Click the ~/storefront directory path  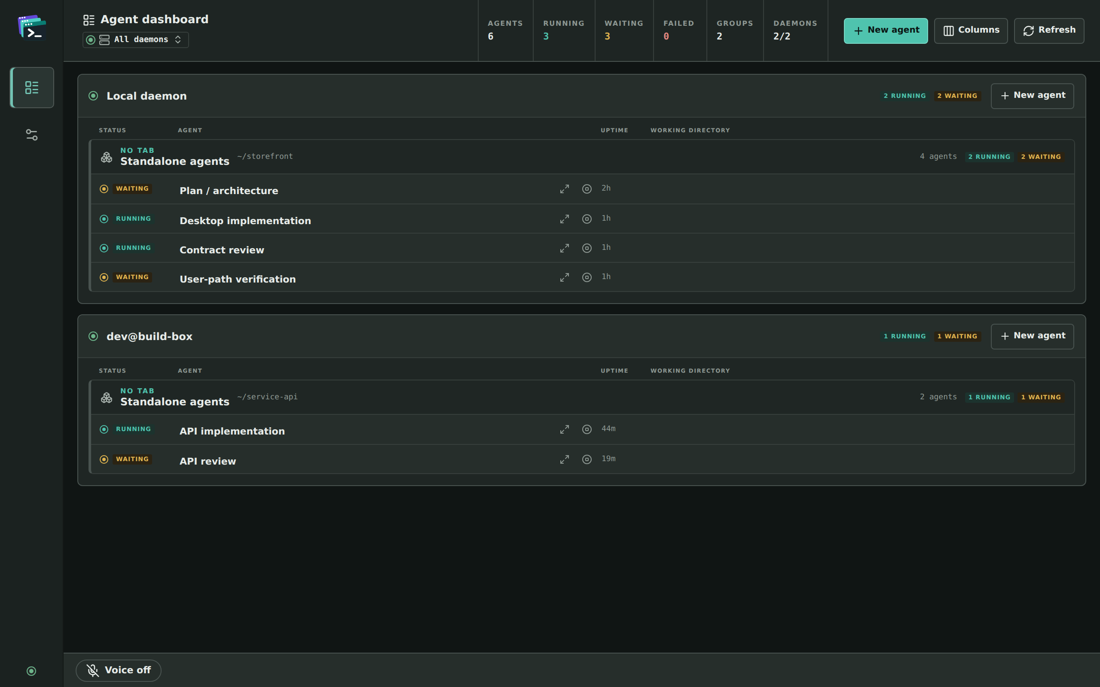click(265, 156)
